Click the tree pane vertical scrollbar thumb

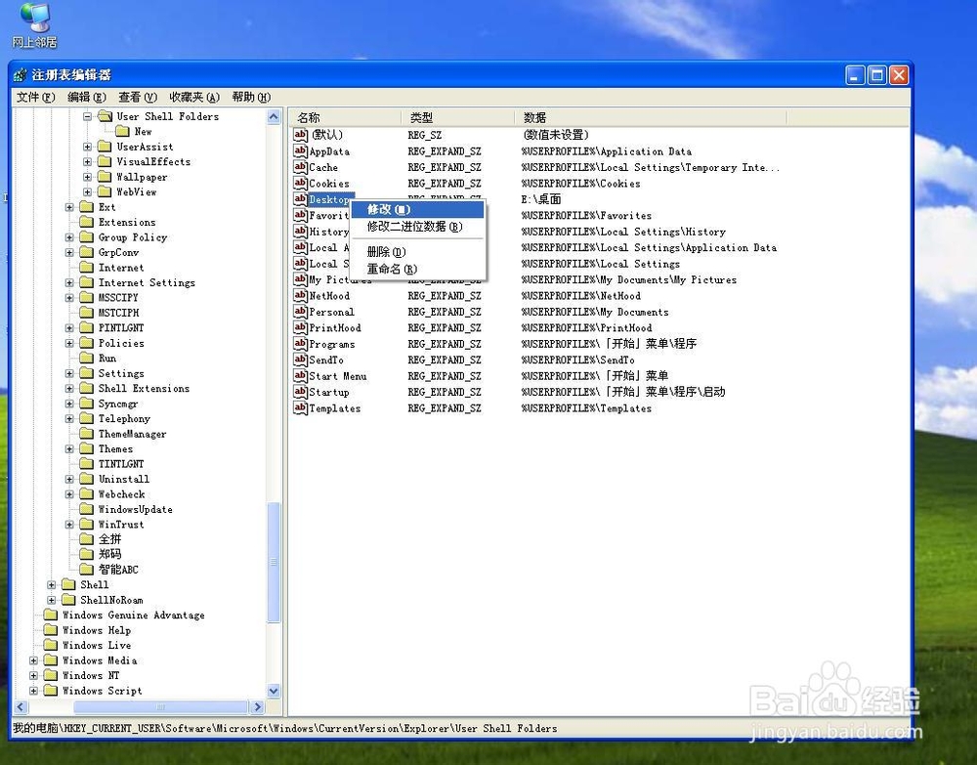click(274, 562)
